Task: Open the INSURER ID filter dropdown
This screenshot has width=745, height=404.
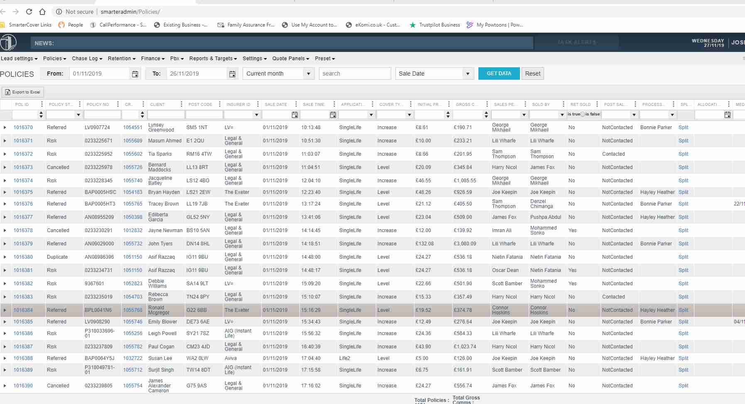Action: (x=256, y=115)
